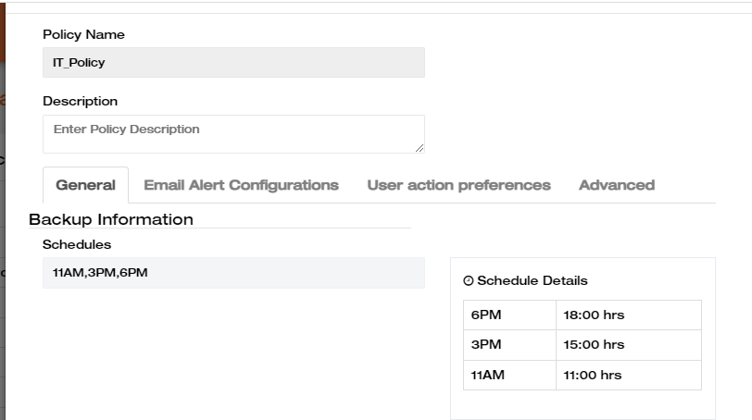This screenshot has height=420, width=752.
Task: Click the Schedules label
Action: click(x=76, y=244)
